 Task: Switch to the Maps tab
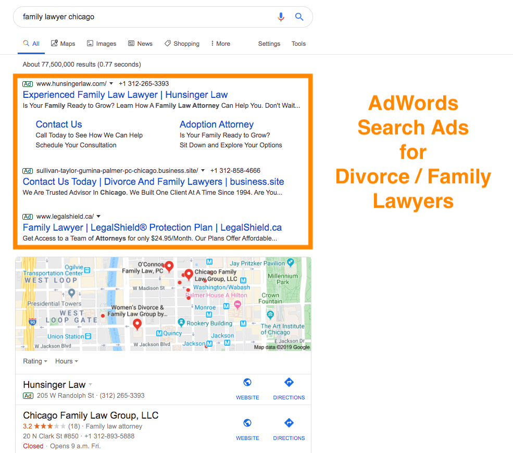coord(63,44)
